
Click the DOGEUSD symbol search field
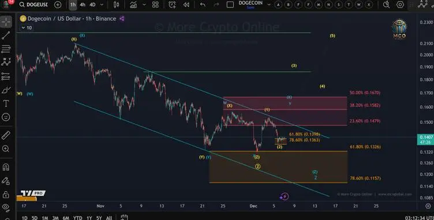coord(34,5)
